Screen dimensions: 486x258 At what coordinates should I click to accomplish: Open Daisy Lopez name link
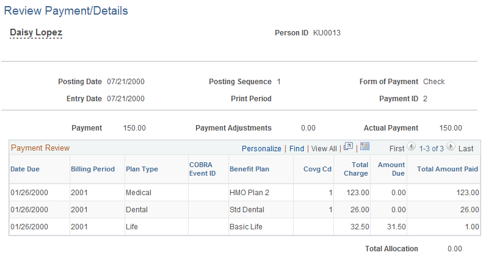pos(36,32)
